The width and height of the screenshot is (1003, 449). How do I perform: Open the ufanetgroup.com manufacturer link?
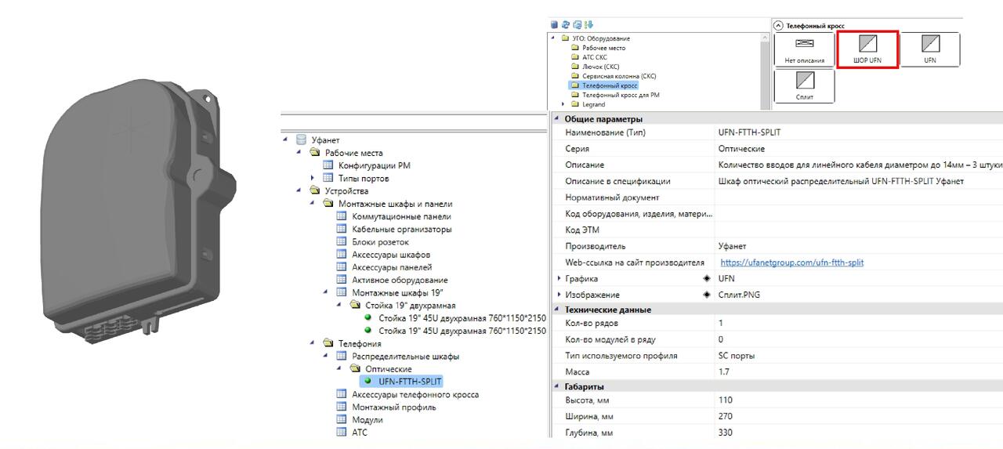click(791, 263)
